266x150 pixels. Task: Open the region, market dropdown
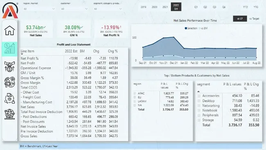click(39, 9)
